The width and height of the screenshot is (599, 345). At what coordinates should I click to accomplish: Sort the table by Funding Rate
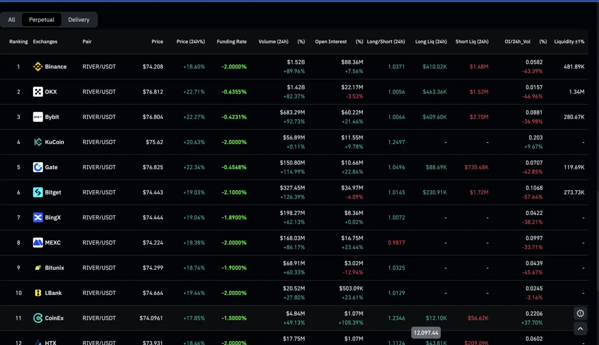click(231, 42)
